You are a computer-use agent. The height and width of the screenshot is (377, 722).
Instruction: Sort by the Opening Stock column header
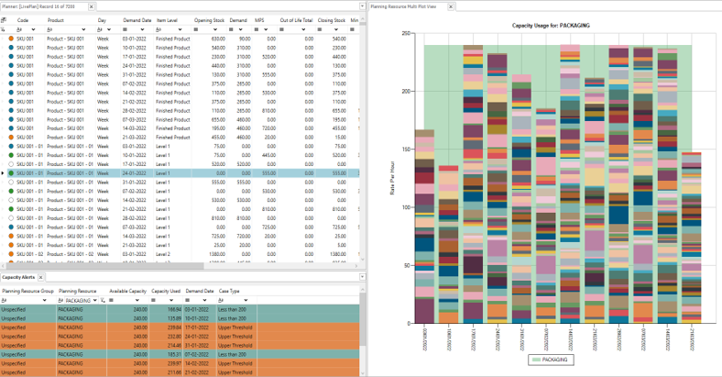(208, 19)
